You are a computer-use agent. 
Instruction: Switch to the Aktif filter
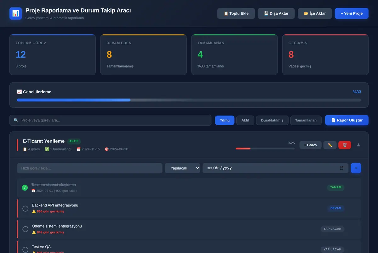coord(245,120)
